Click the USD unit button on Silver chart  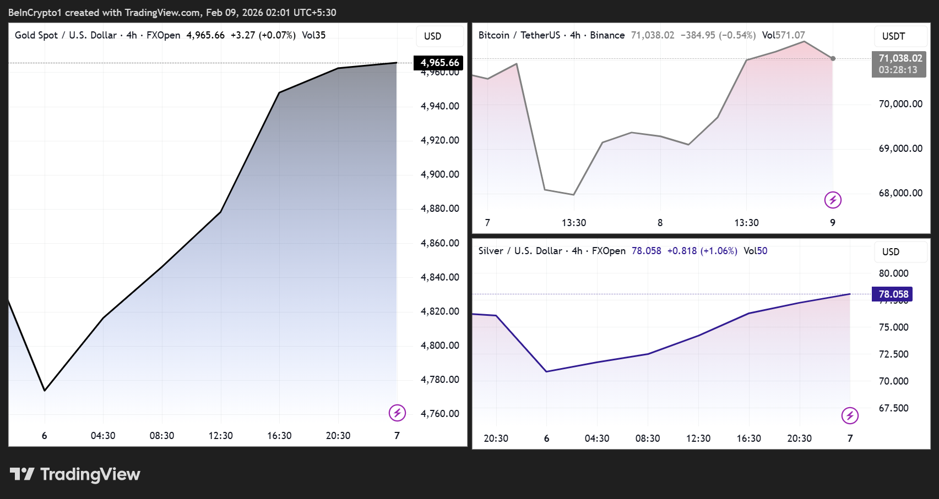900,251
